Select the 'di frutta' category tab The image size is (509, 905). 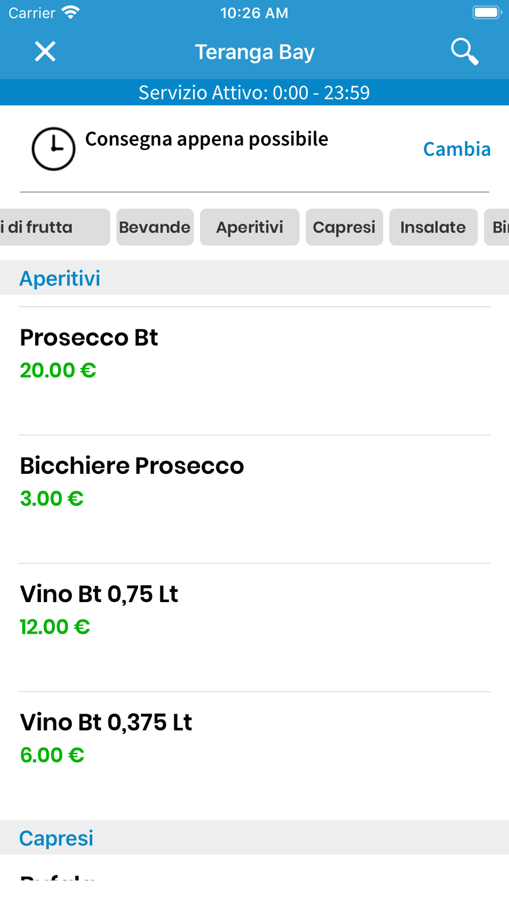[x=53, y=227]
